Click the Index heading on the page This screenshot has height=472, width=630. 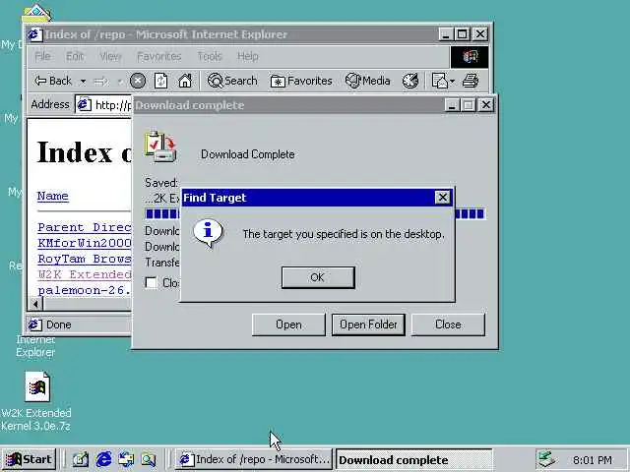pos(84,152)
